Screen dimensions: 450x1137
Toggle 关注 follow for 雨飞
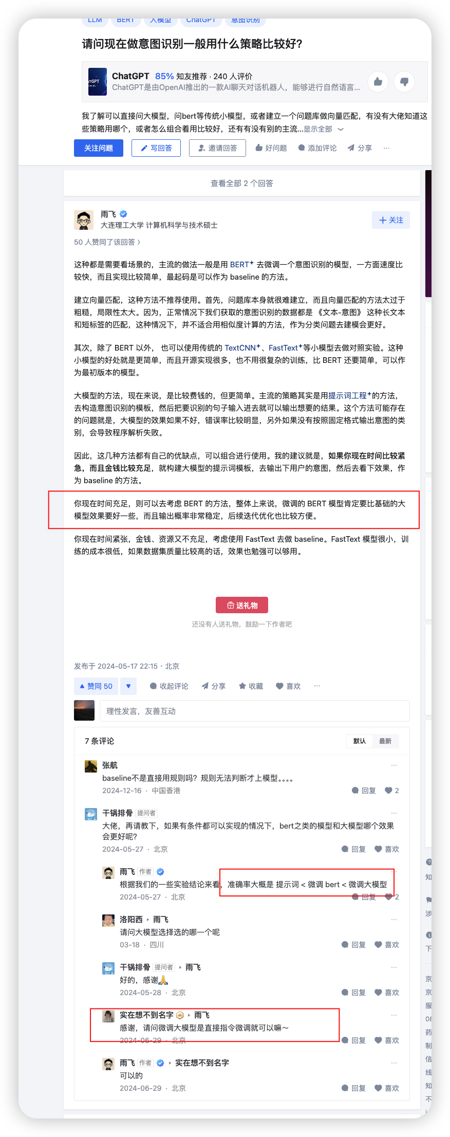[x=391, y=220]
